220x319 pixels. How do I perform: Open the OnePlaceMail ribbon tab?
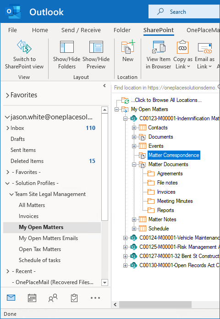pos(203,30)
